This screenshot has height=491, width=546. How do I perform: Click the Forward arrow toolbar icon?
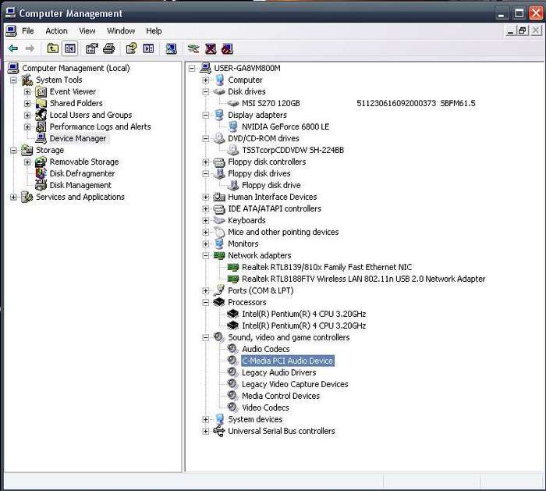[30, 48]
